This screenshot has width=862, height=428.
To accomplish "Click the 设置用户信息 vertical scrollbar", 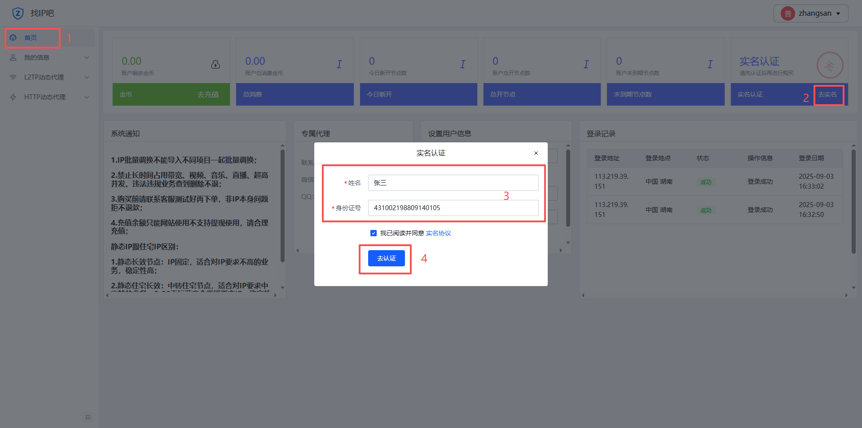I will 568,188.
